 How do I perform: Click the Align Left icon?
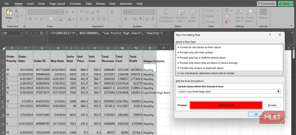coord(81,19)
